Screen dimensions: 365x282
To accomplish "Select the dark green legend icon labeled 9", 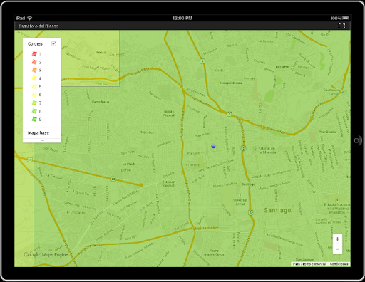I will click(34, 119).
